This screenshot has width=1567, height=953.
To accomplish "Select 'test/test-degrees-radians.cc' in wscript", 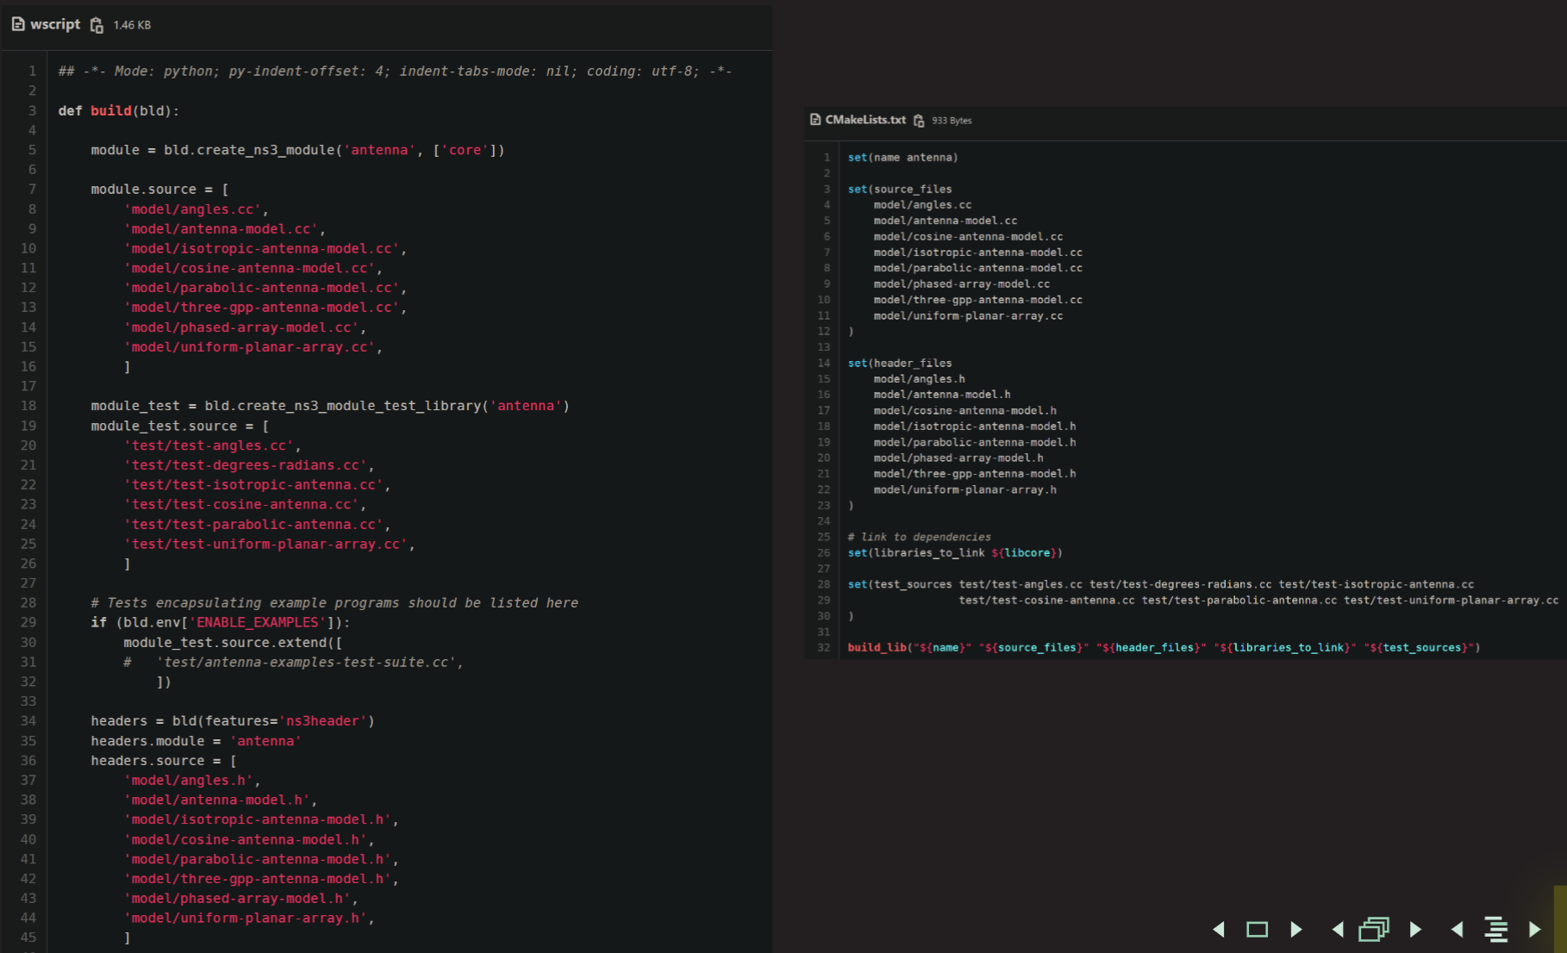I will [246, 464].
